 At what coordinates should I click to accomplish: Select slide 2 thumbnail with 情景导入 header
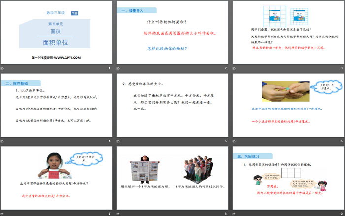[172, 33]
